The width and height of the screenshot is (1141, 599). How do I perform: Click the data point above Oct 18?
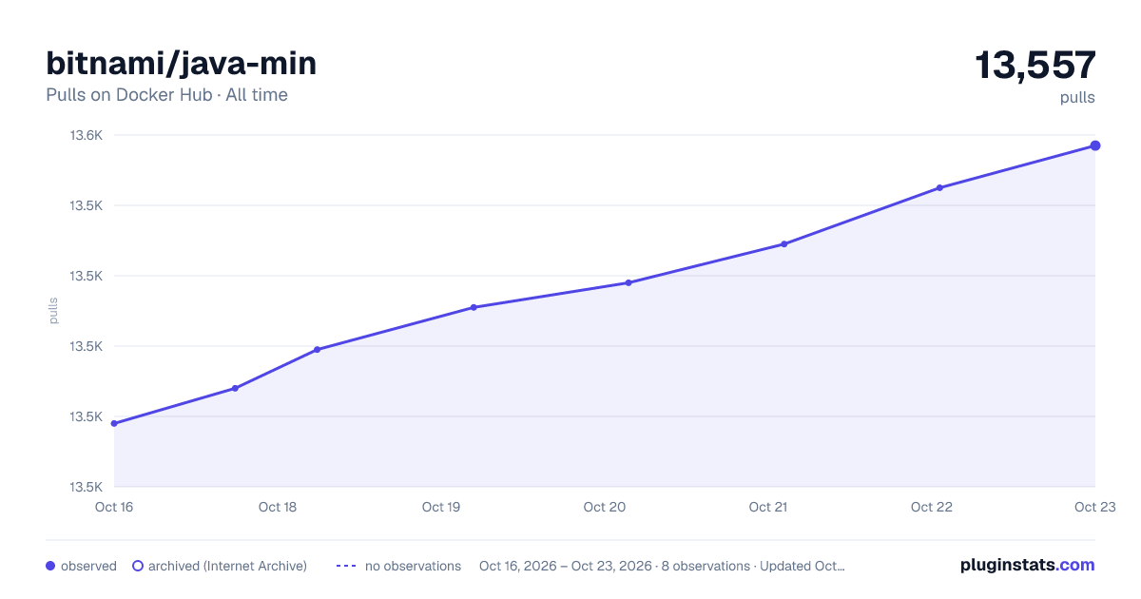[x=317, y=350]
